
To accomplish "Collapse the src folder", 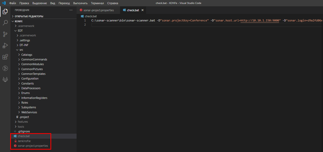I will point(21,50).
